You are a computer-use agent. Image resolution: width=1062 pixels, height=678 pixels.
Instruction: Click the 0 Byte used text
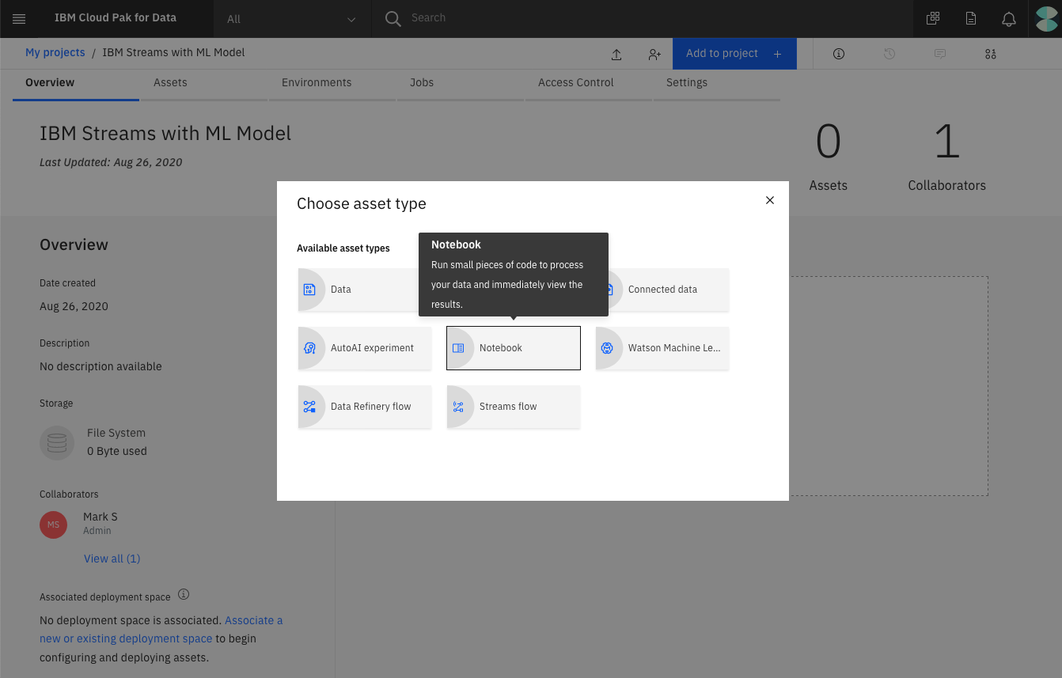117,451
